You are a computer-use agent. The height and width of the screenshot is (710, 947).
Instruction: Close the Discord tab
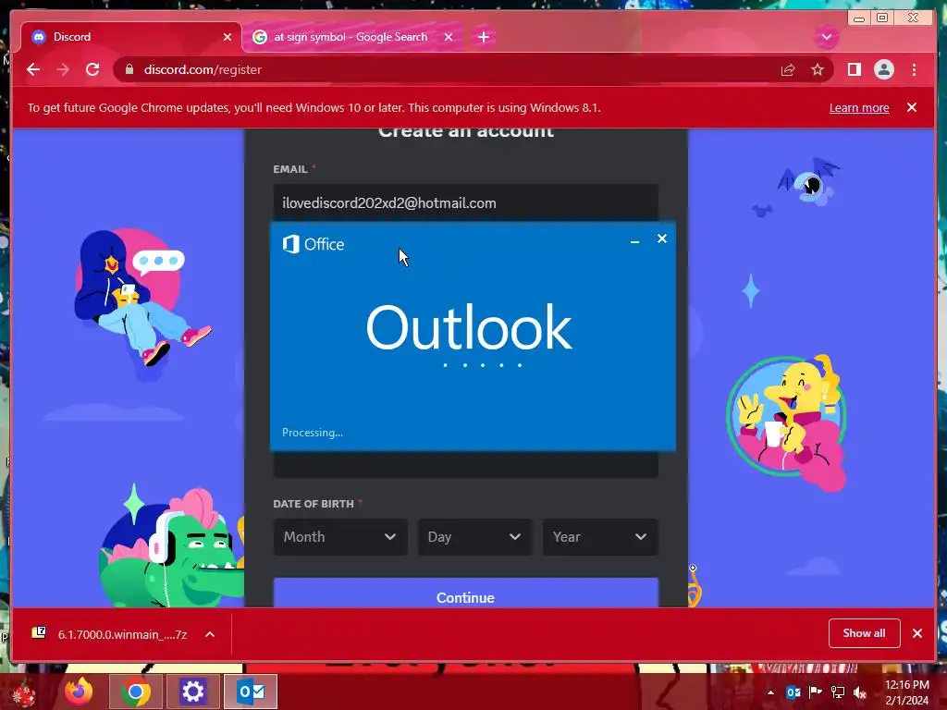(x=228, y=37)
